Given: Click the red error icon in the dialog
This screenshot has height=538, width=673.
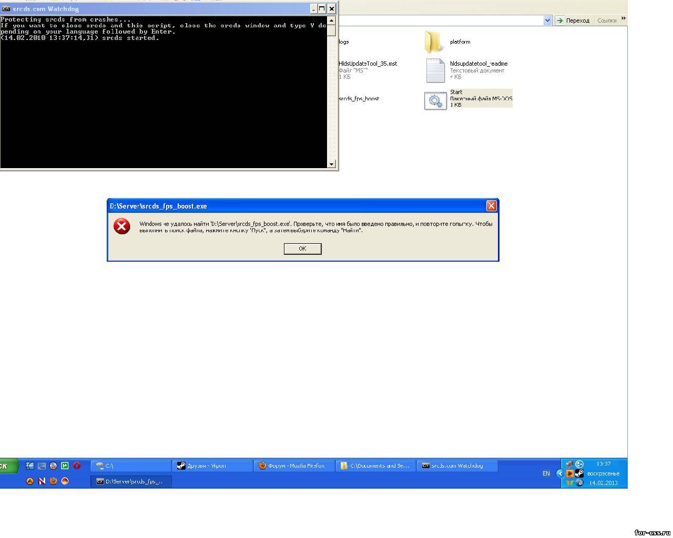Looking at the screenshot, I should pyautogui.click(x=122, y=226).
